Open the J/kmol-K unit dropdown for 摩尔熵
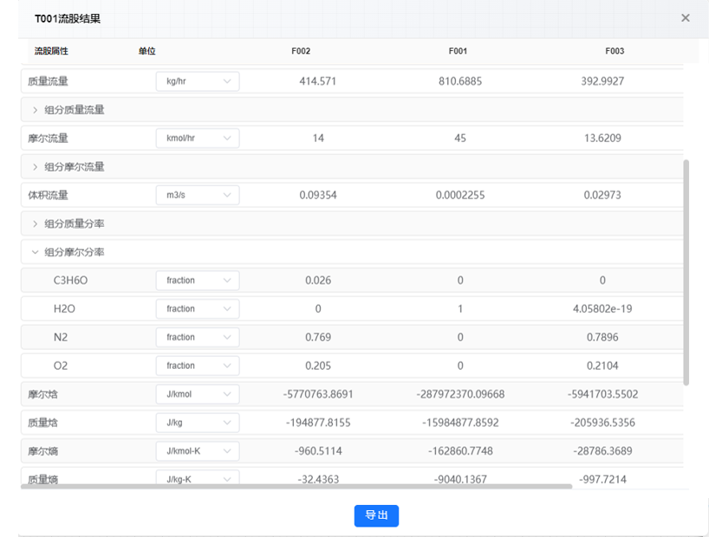709x537 pixels. pyautogui.click(x=198, y=451)
